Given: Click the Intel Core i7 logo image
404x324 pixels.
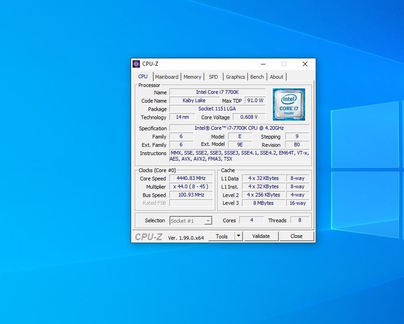Looking at the screenshot, I should coord(289,104).
